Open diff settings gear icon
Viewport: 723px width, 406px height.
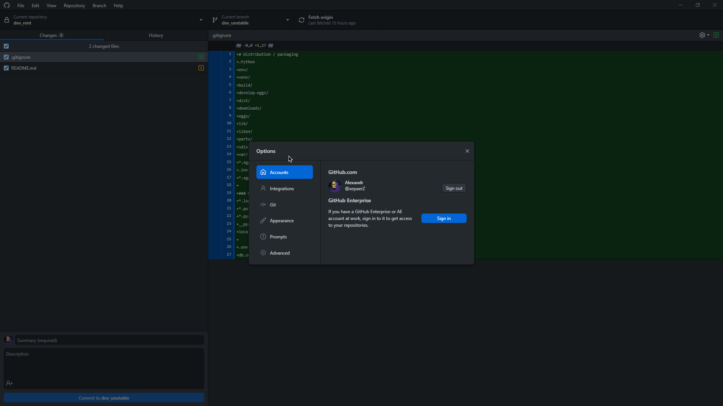702,35
